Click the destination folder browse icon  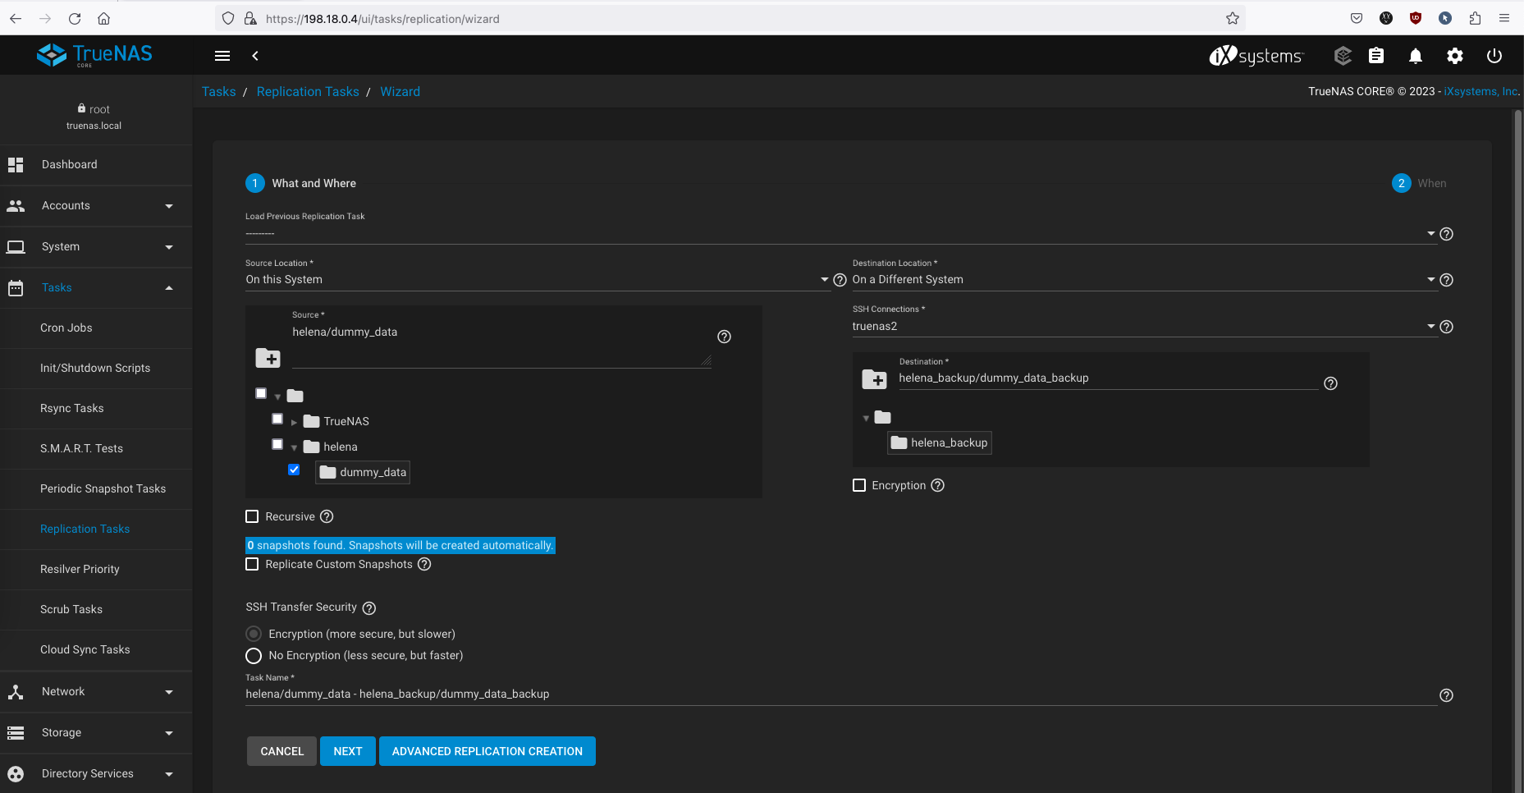click(x=874, y=379)
